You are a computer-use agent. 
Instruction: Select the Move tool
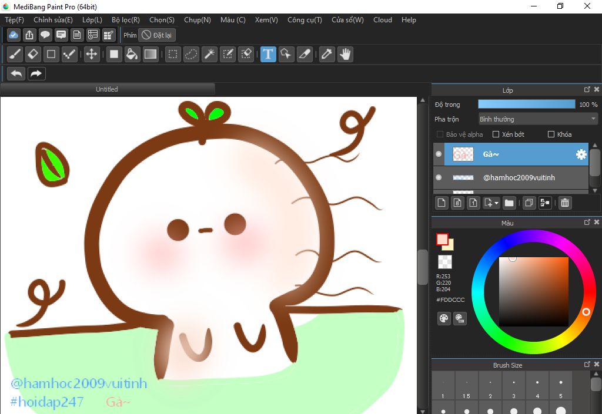coord(91,54)
